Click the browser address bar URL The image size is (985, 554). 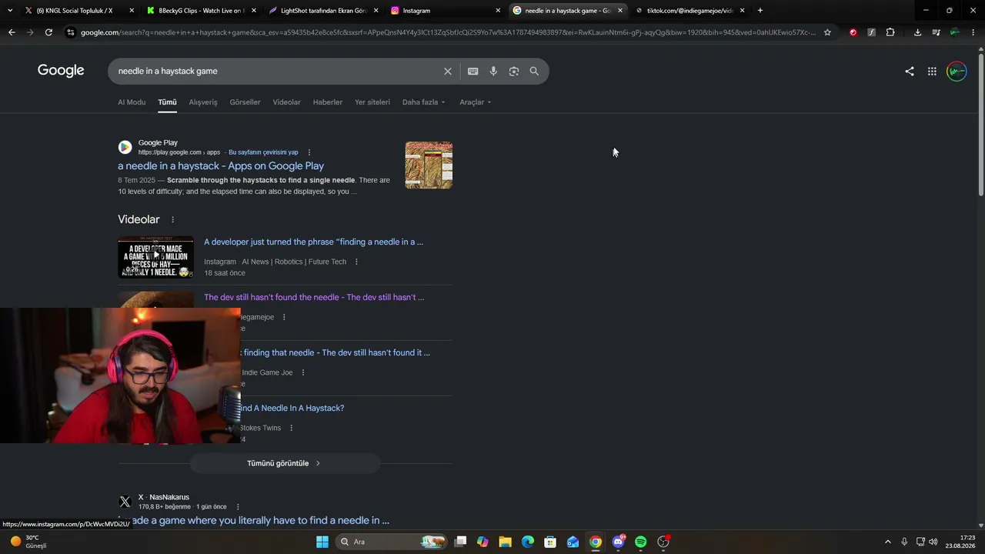pyautogui.click(x=448, y=32)
